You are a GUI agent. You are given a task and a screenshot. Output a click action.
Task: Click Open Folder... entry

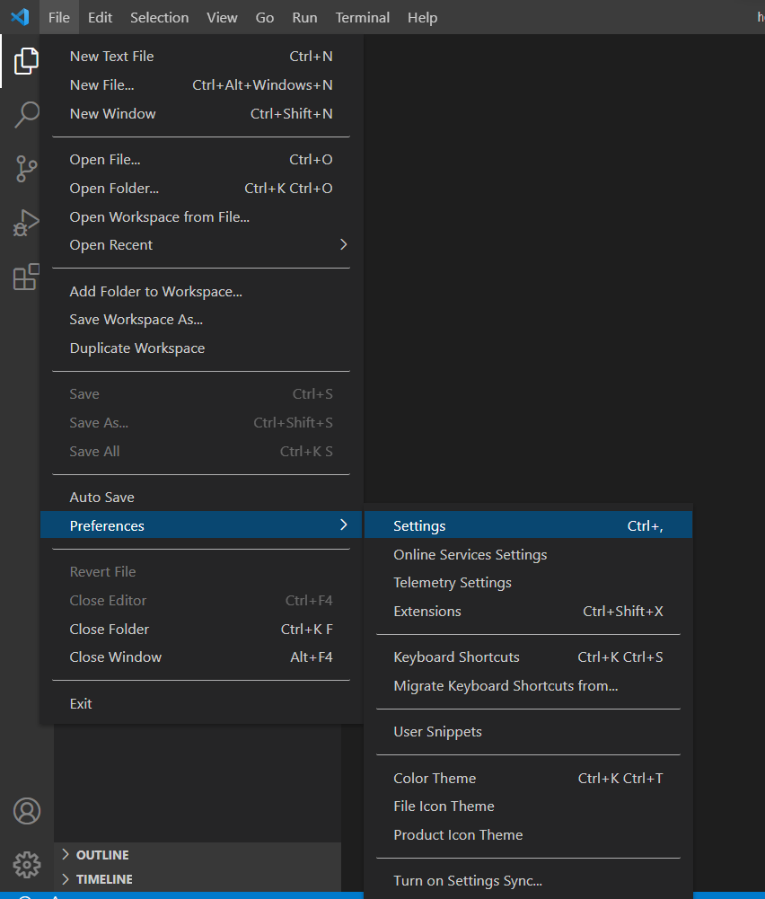click(114, 189)
